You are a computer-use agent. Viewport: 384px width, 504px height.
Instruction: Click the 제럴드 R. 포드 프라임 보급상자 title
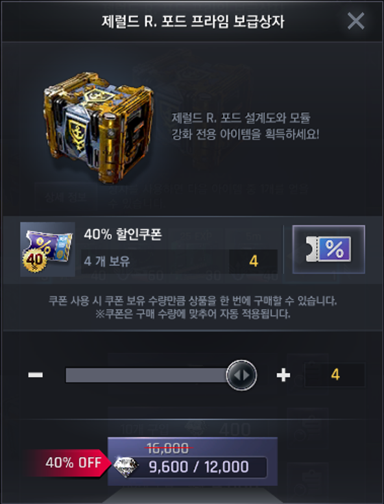193,21
